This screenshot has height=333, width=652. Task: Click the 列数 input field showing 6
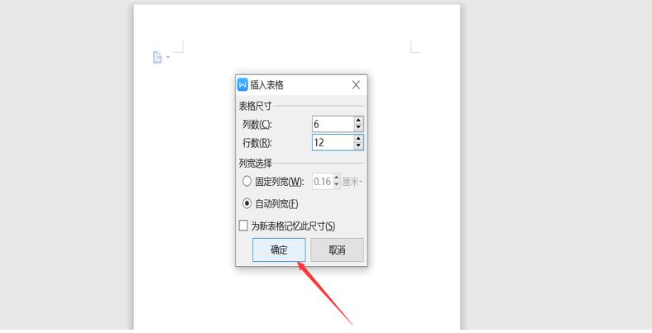click(333, 124)
